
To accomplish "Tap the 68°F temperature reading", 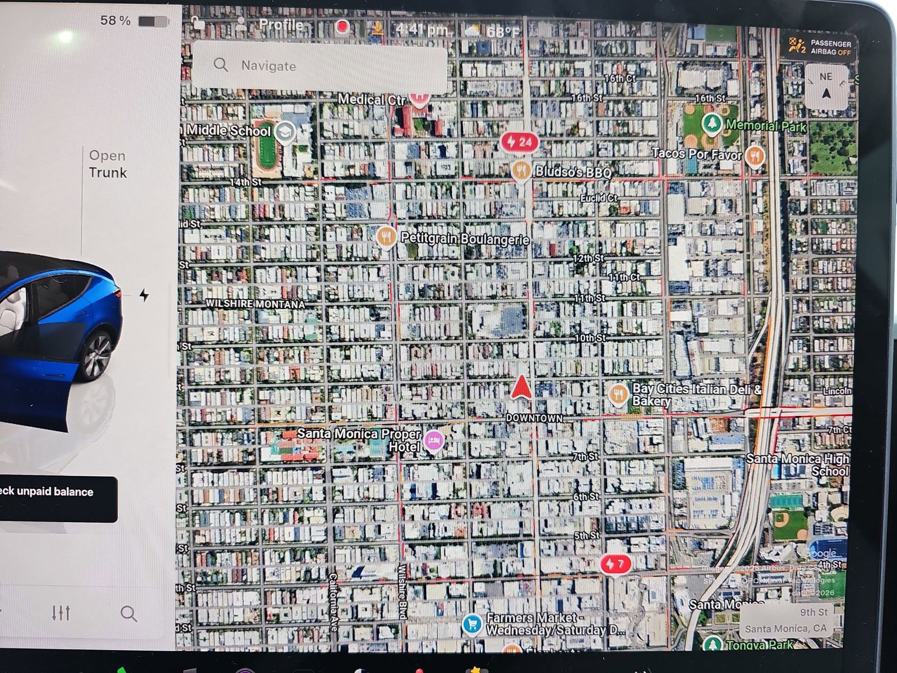I will [x=502, y=32].
